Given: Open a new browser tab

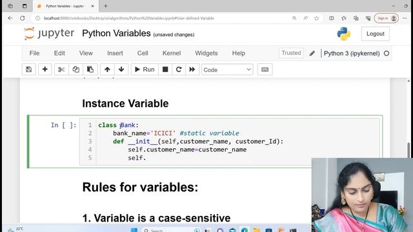Looking at the screenshot, I should tap(106, 6).
